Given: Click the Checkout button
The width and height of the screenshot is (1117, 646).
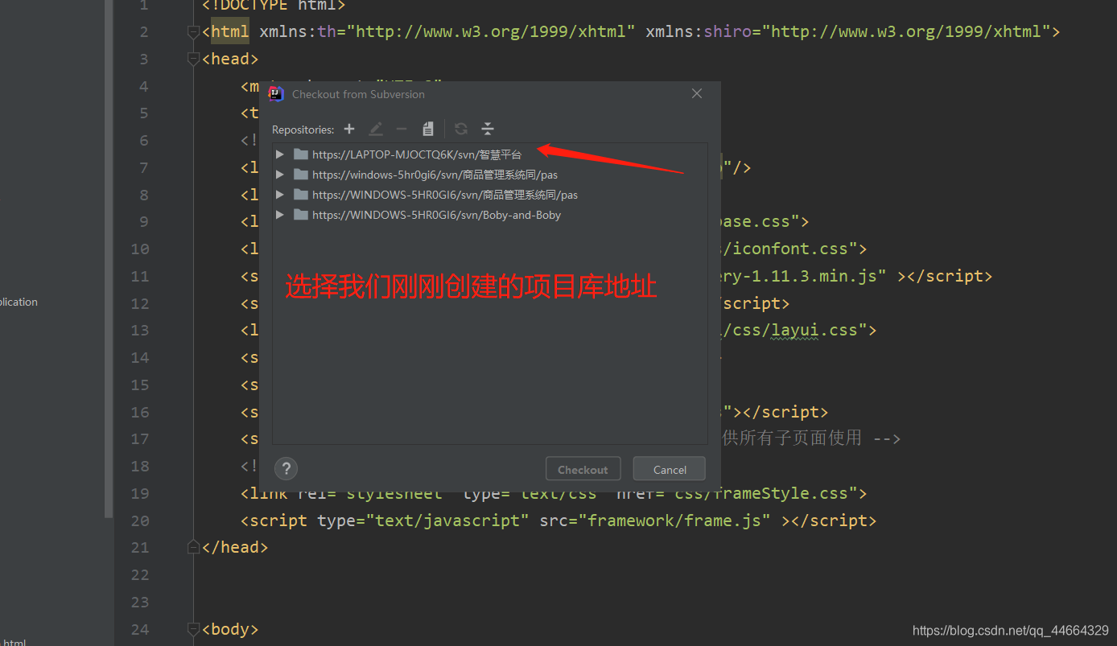Looking at the screenshot, I should (x=583, y=469).
